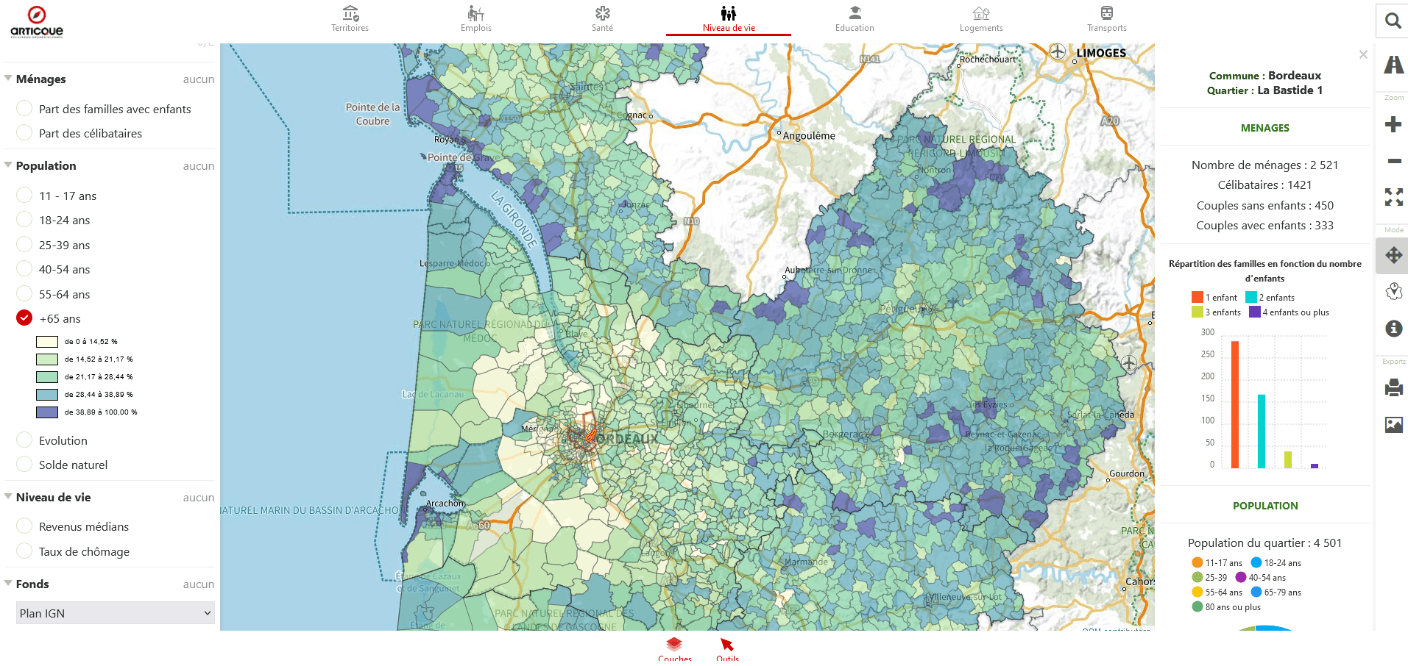Viewport: 1408px width, 666px height.
Task: Click the information icon in right toolbar
Action: pyautogui.click(x=1393, y=329)
